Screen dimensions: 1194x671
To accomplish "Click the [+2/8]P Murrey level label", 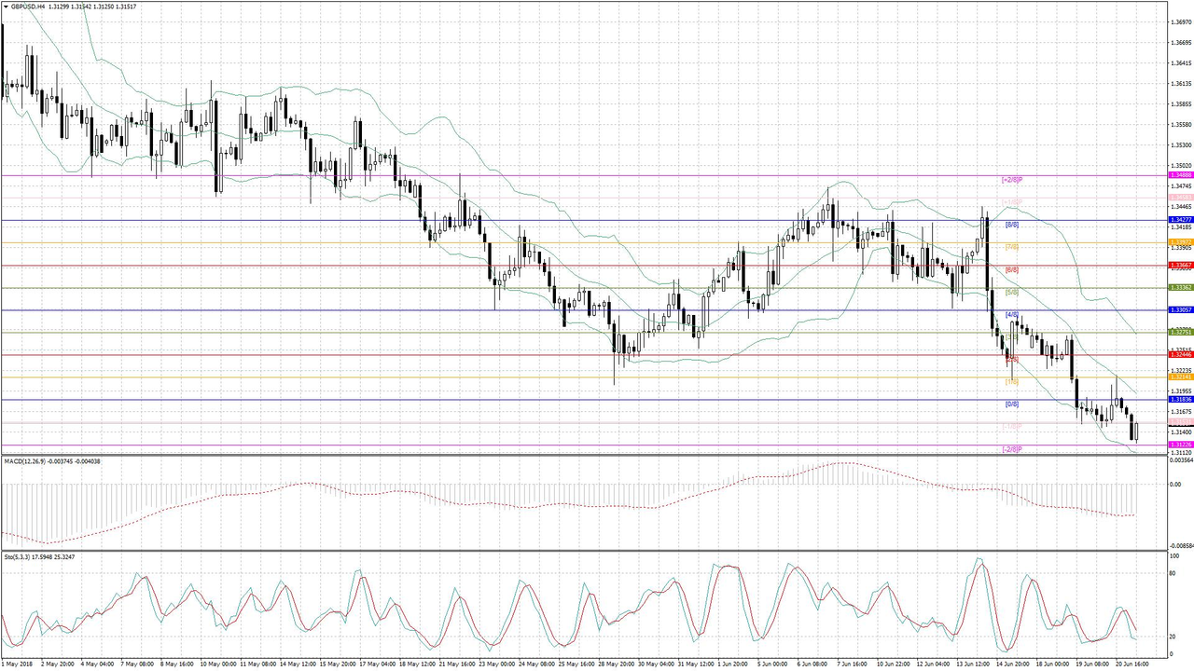I will tap(1013, 178).
